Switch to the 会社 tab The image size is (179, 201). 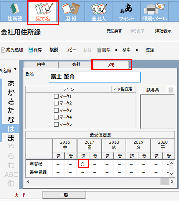(76, 65)
